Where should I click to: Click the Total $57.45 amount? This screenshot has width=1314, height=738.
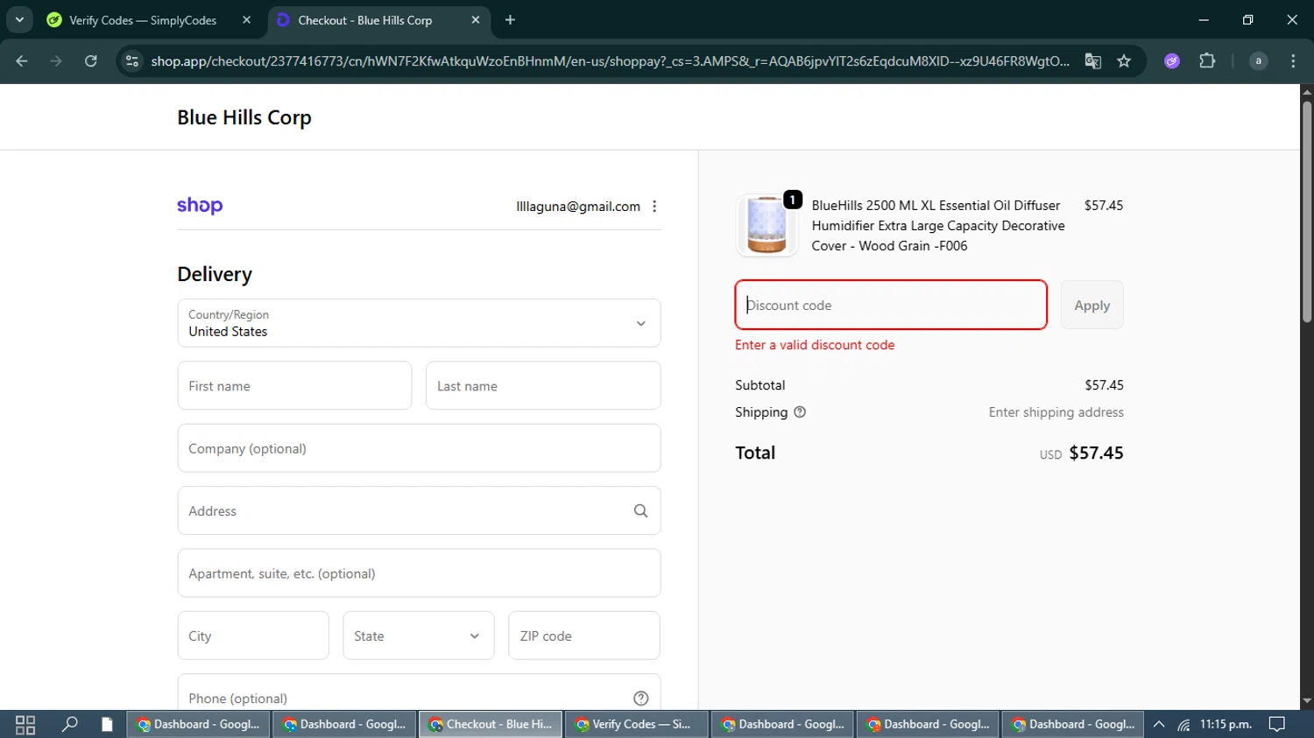(1096, 453)
